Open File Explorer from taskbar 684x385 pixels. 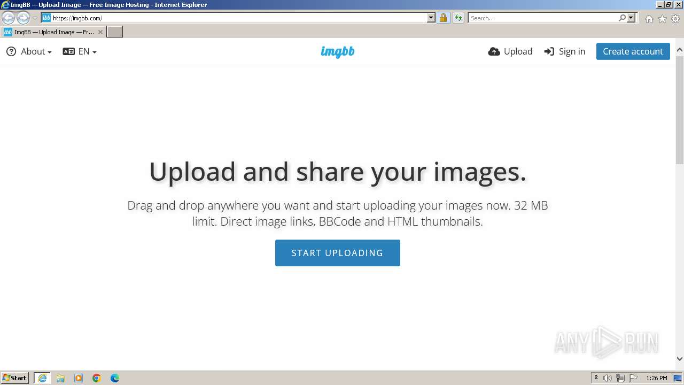60,378
